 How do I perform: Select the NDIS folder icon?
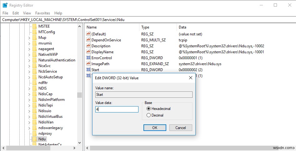point(34,88)
